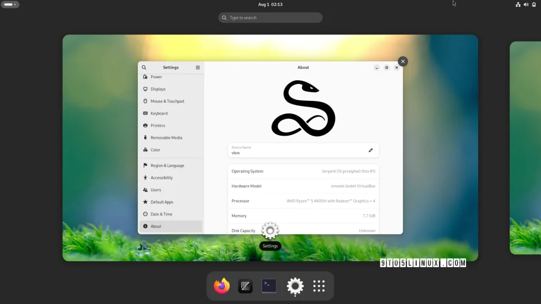Select Displays in the sidebar
Viewport: 541px width, 304px height.
(158, 89)
